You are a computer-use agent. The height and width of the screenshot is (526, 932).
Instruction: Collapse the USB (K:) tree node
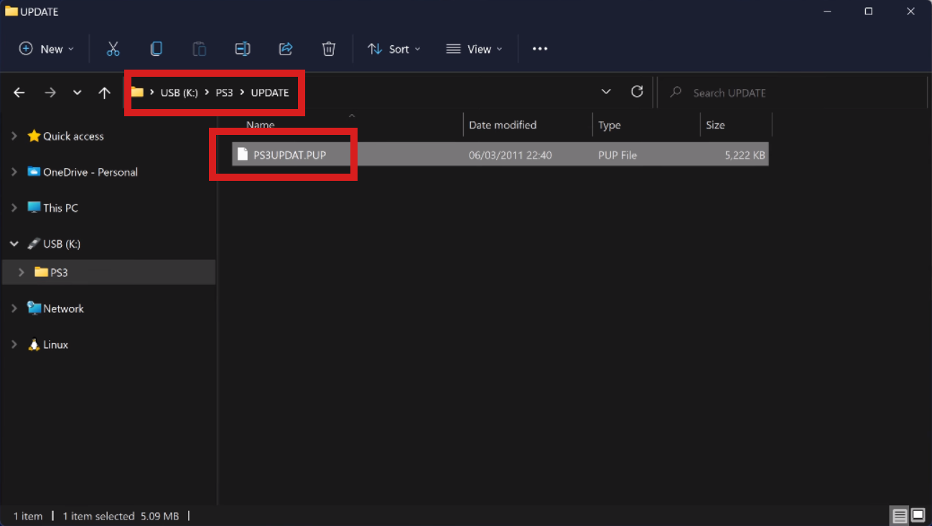pyautogui.click(x=14, y=244)
